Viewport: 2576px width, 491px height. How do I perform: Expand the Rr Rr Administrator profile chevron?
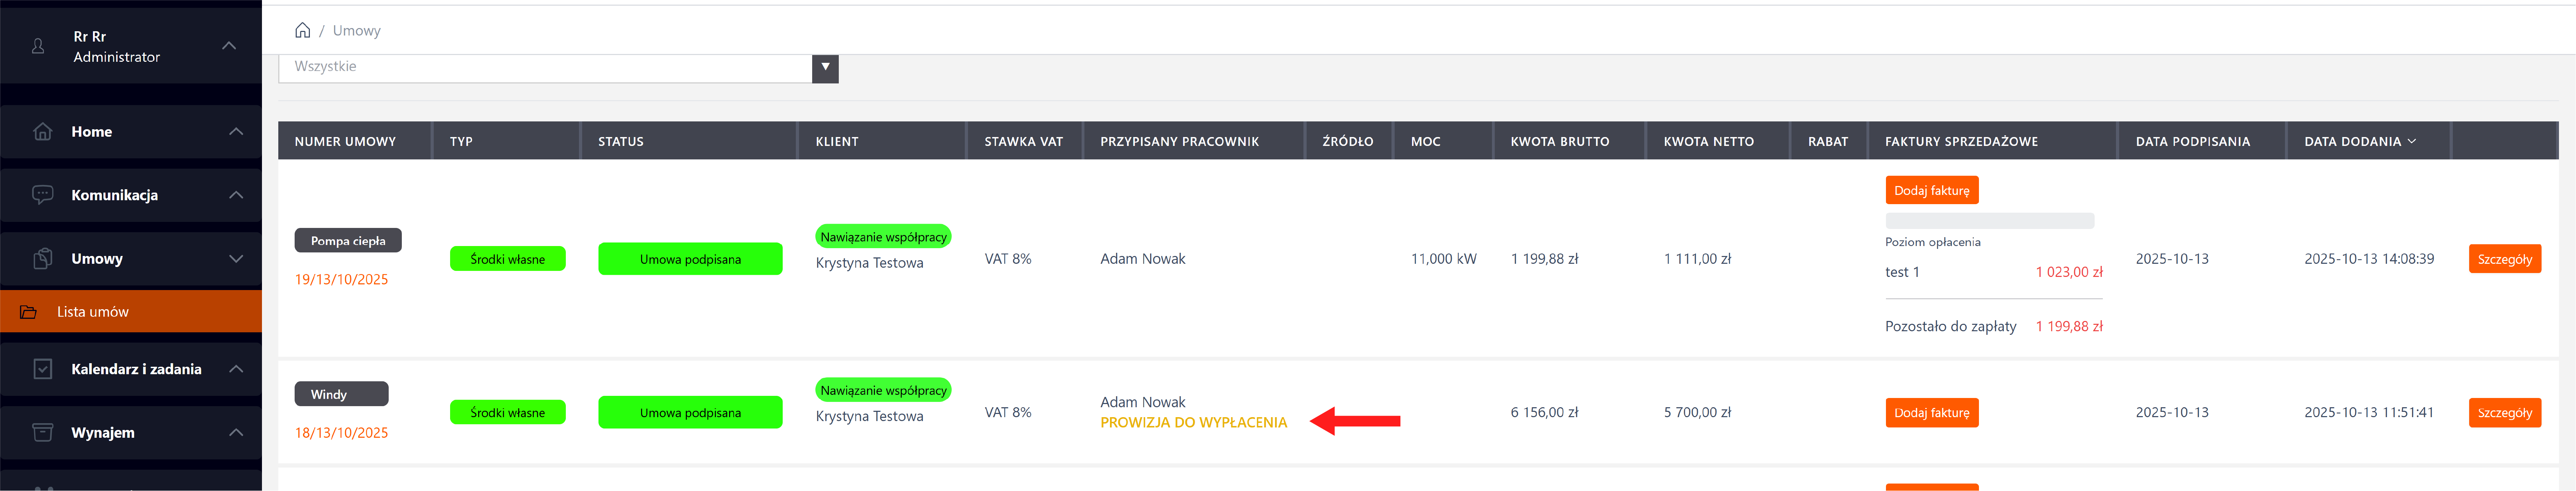coord(229,46)
